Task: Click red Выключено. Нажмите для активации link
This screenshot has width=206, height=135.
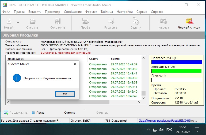Action: [x=66, y=53]
